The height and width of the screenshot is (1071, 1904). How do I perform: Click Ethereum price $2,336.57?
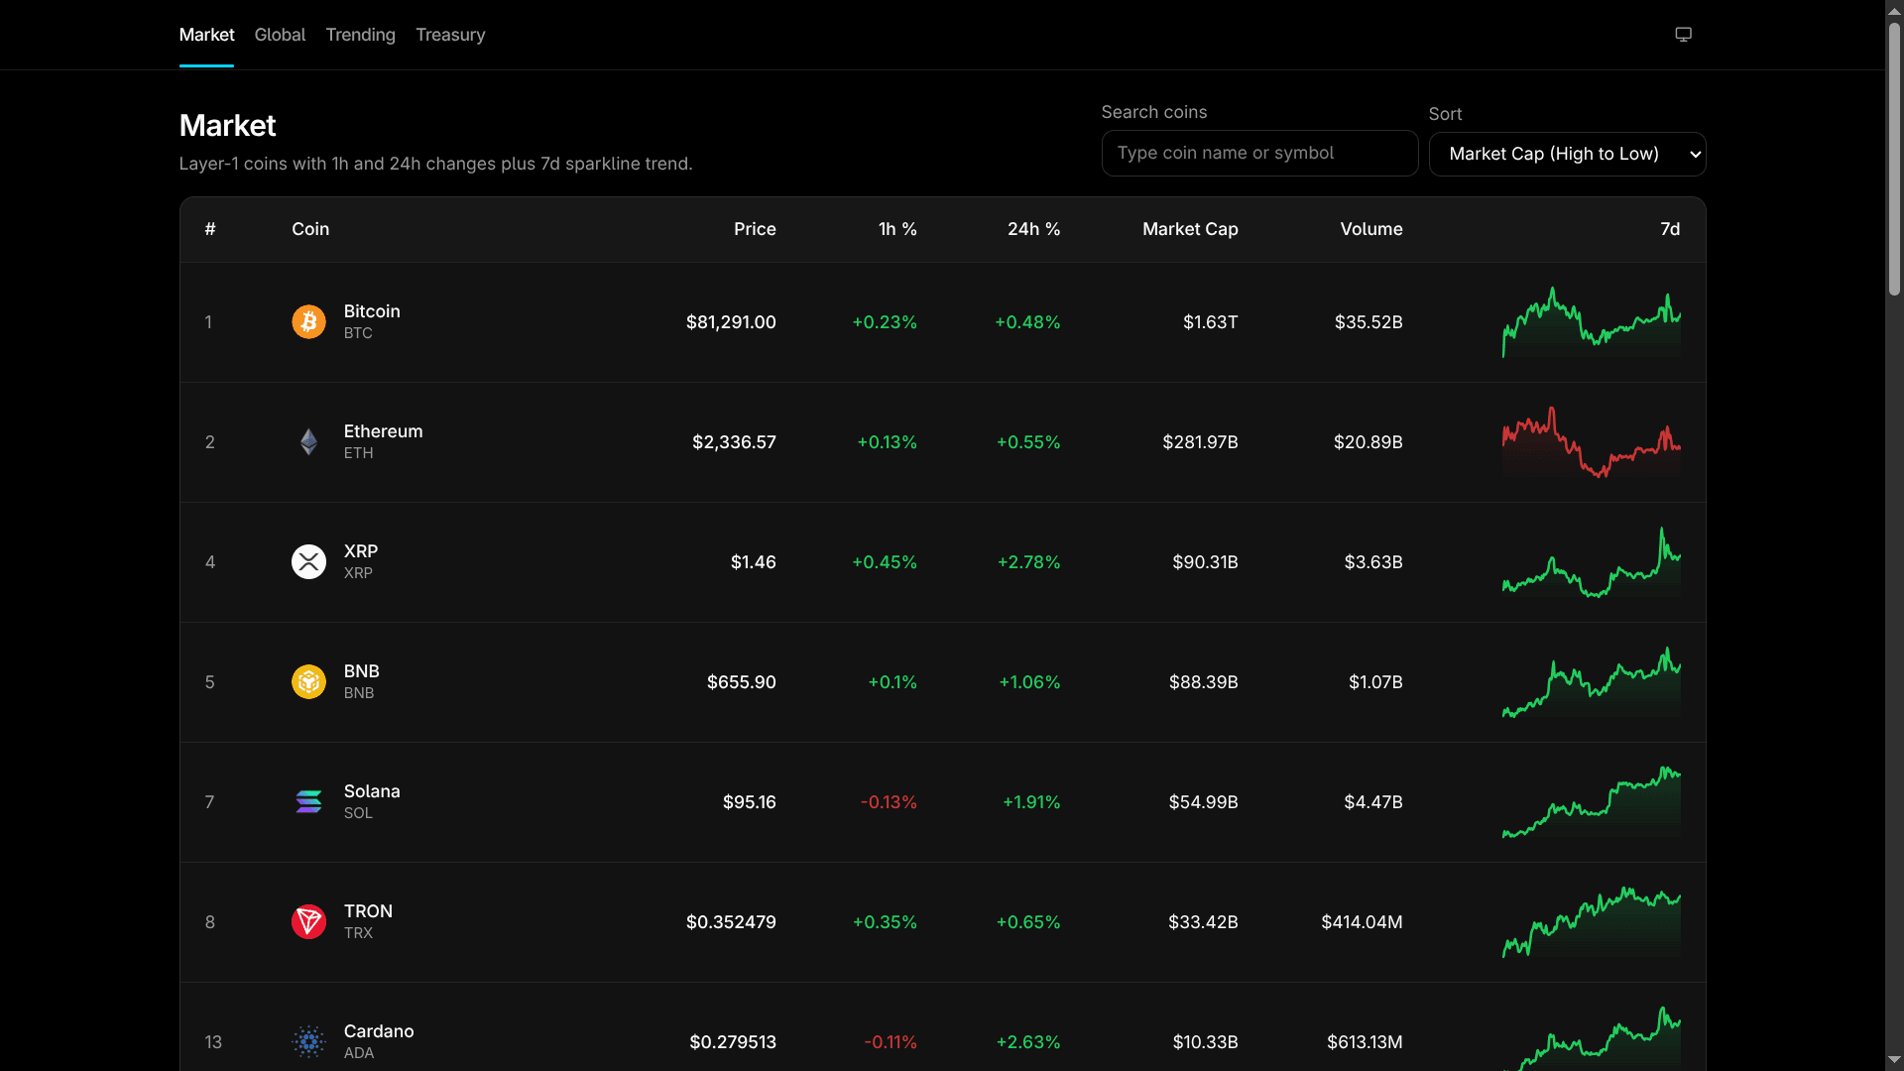click(734, 442)
